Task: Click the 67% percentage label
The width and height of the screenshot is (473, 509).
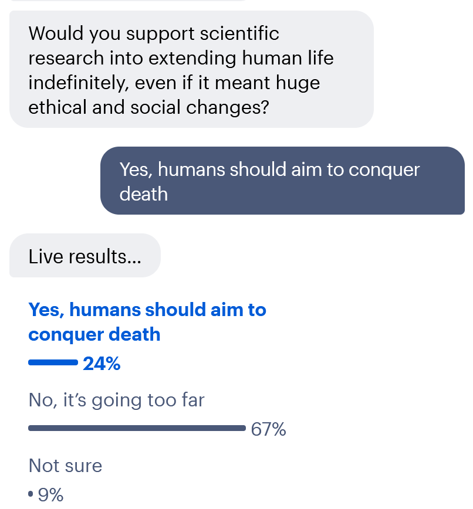Action: [269, 429]
